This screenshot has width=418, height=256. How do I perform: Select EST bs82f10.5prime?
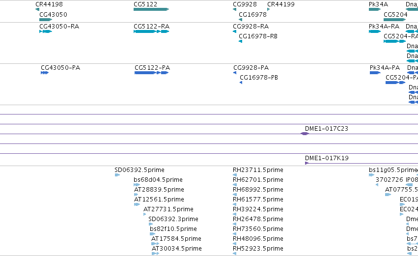152,234
